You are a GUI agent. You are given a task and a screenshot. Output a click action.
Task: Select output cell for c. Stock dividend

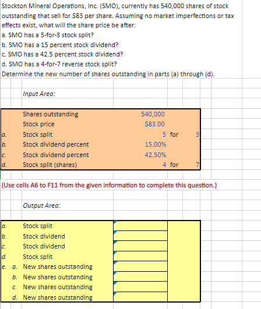click(x=140, y=246)
